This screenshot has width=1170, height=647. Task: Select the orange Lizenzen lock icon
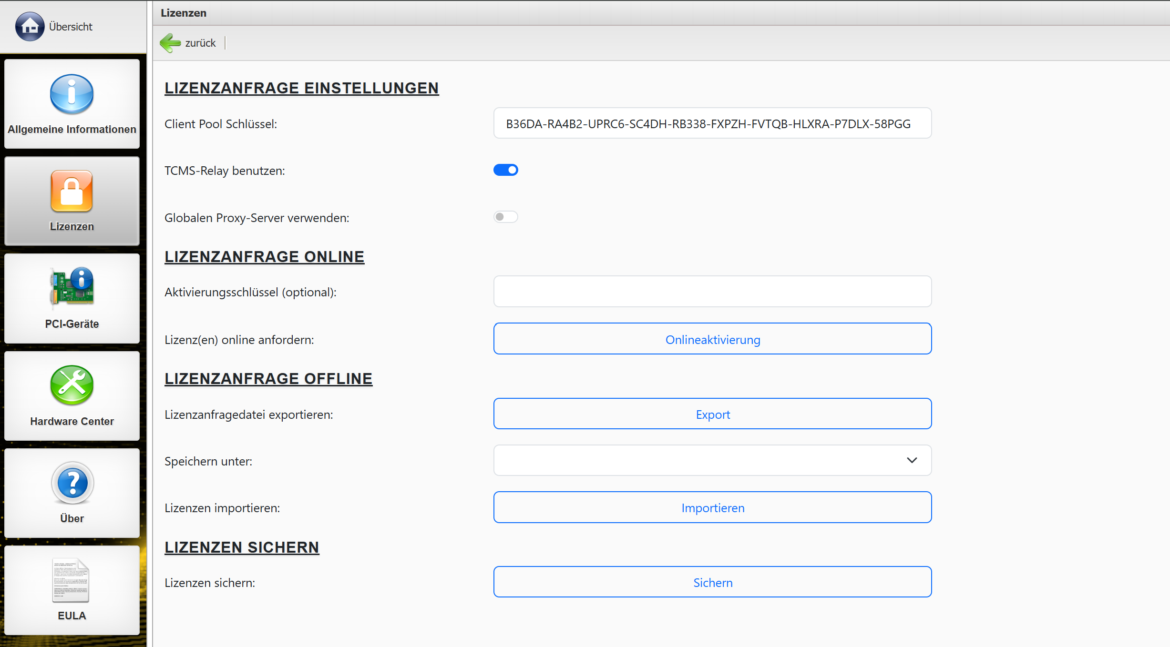coord(72,191)
